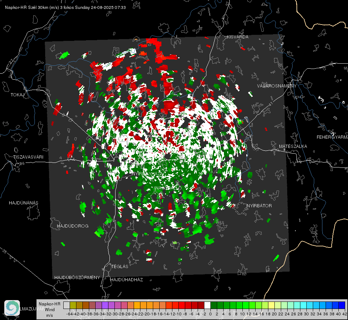Click the road number 37 marker
The image size is (348, 320).
pos(11,61)
